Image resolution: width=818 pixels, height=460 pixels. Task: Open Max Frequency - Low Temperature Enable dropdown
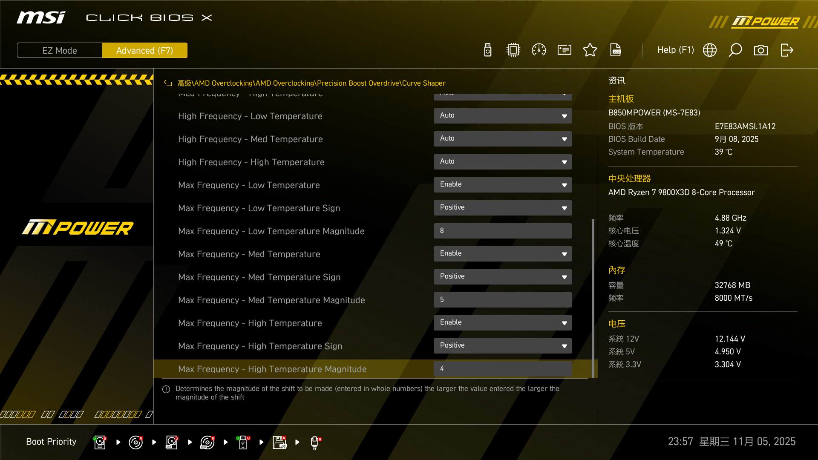coord(503,185)
